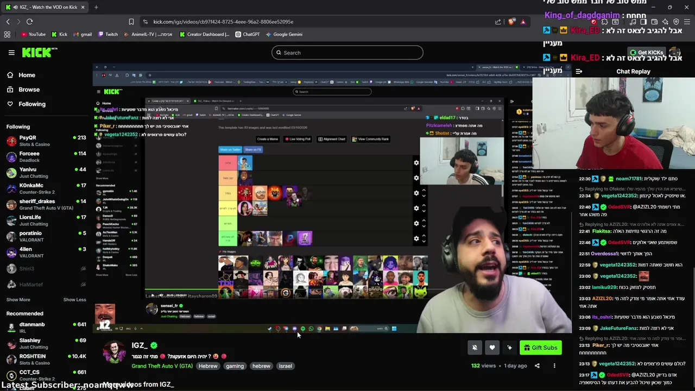Click username AZIZL20 in chat replay
This screenshot has height=391, width=695.
pos(602,299)
